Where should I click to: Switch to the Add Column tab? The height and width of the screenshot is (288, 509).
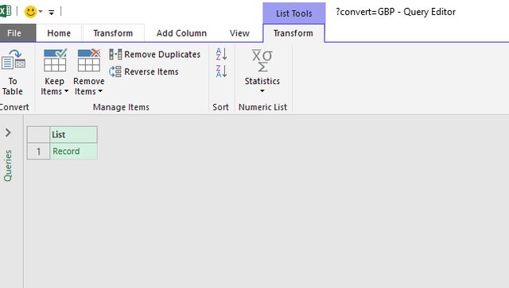point(181,33)
